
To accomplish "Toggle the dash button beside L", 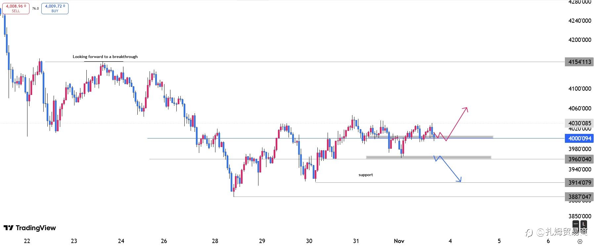I will 576,224.
